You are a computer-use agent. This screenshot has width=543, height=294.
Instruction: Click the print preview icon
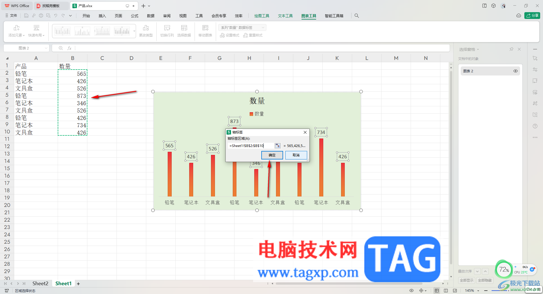click(x=48, y=16)
